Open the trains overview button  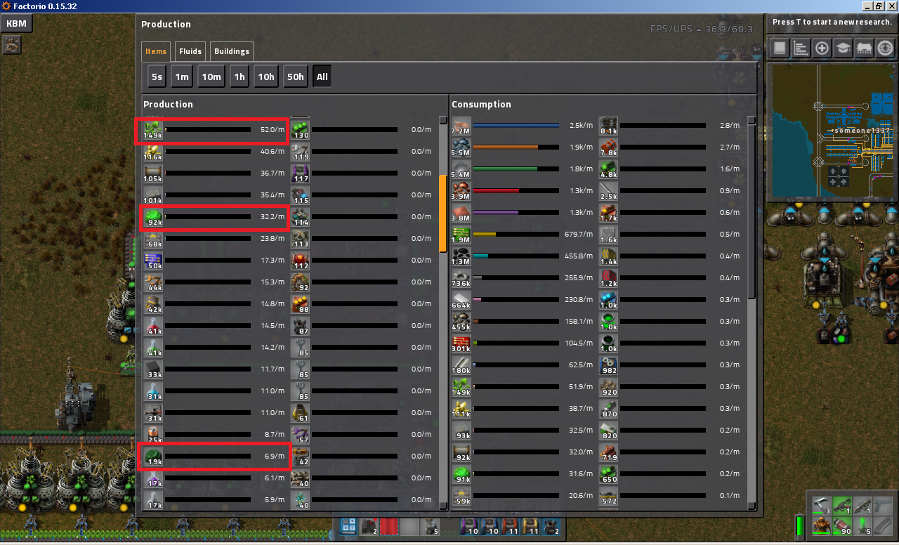(863, 48)
